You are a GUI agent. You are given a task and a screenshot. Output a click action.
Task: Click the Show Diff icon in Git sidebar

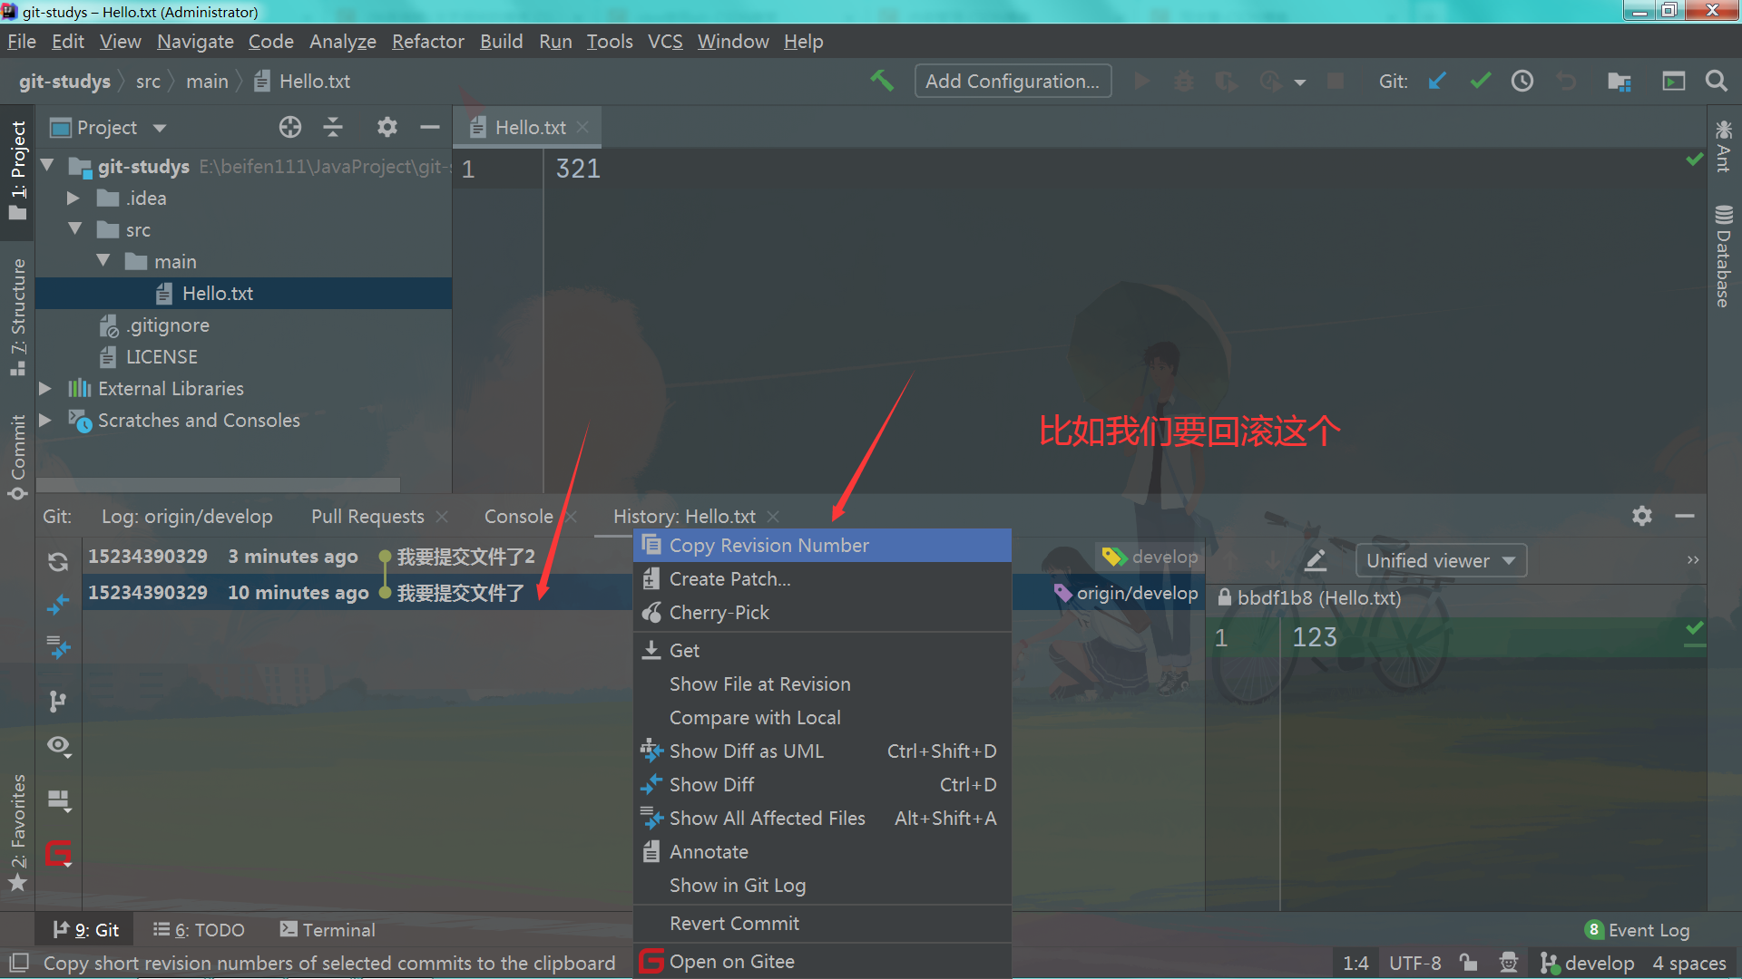(58, 605)
